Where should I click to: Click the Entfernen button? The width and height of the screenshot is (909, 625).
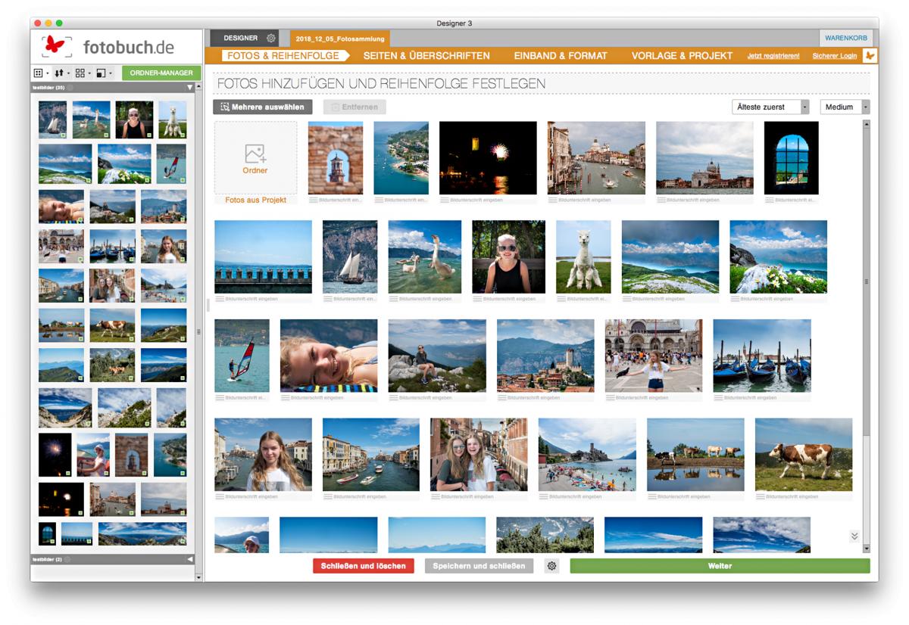354,107
